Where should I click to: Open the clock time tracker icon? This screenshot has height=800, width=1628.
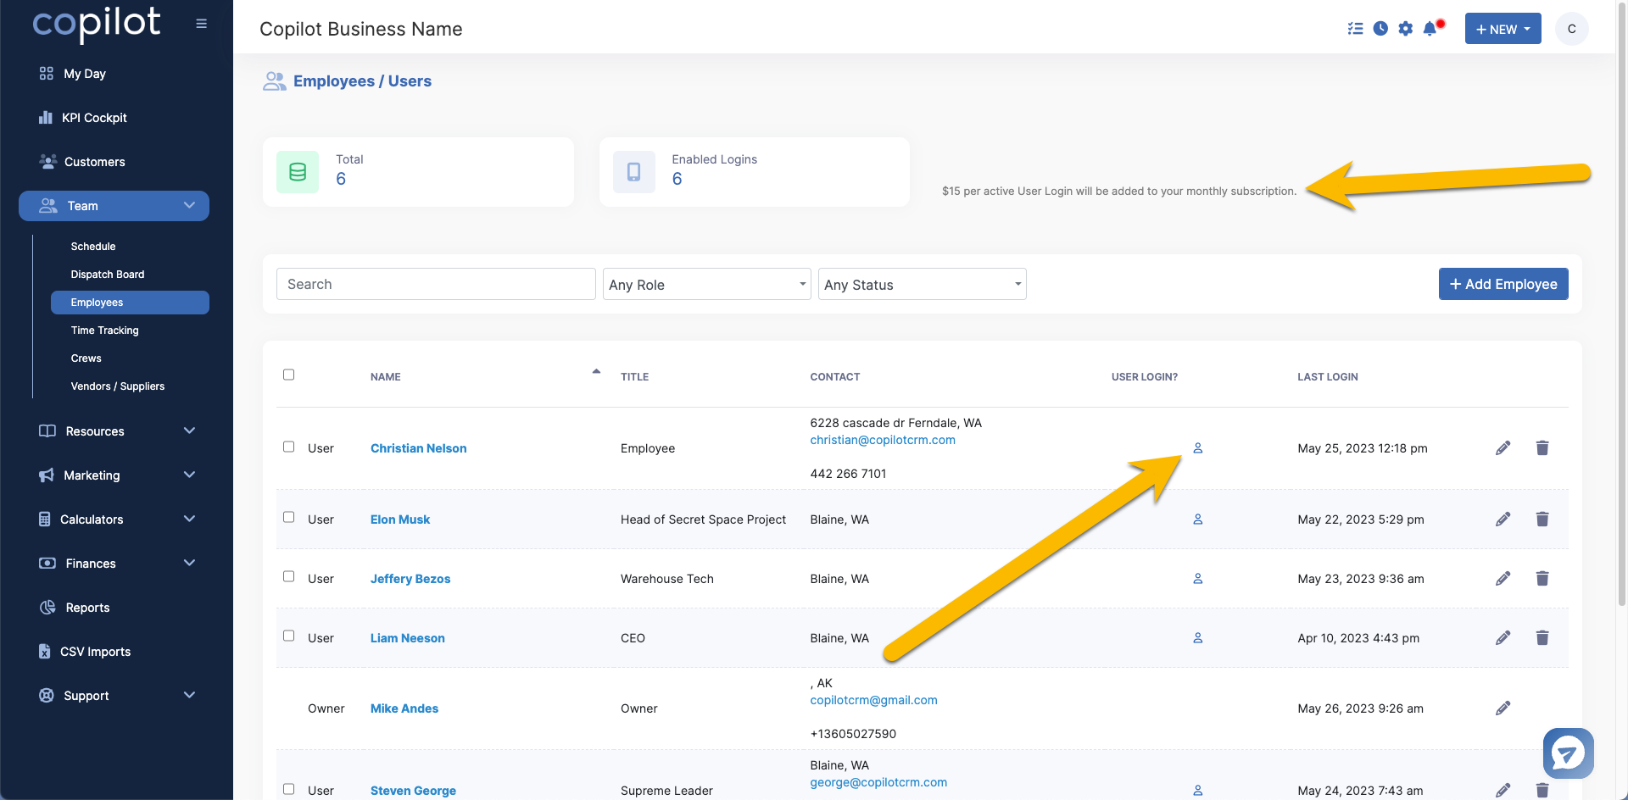click(1380, 29)
